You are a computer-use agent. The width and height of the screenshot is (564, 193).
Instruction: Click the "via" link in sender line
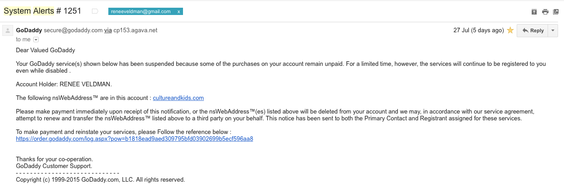coord(108,30)
